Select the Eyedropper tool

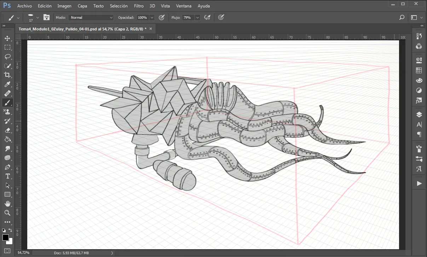[x=7, y=84]
